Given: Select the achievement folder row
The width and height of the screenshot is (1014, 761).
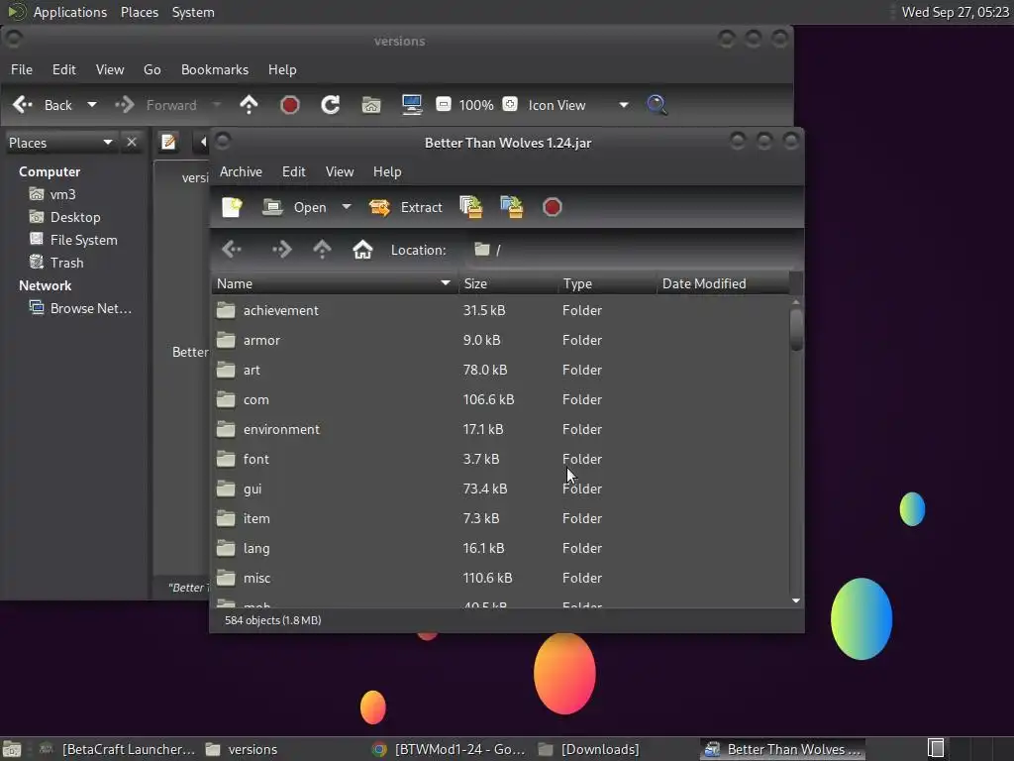Looking at the screenshot, I should 500,310.
